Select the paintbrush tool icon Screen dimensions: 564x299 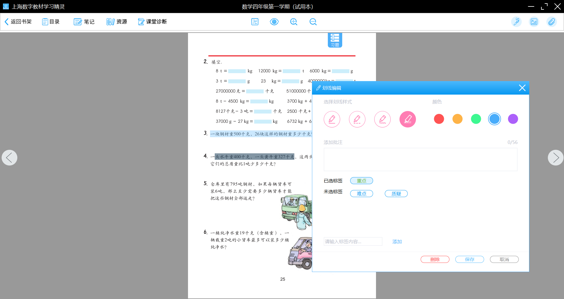tap(516, 22)
